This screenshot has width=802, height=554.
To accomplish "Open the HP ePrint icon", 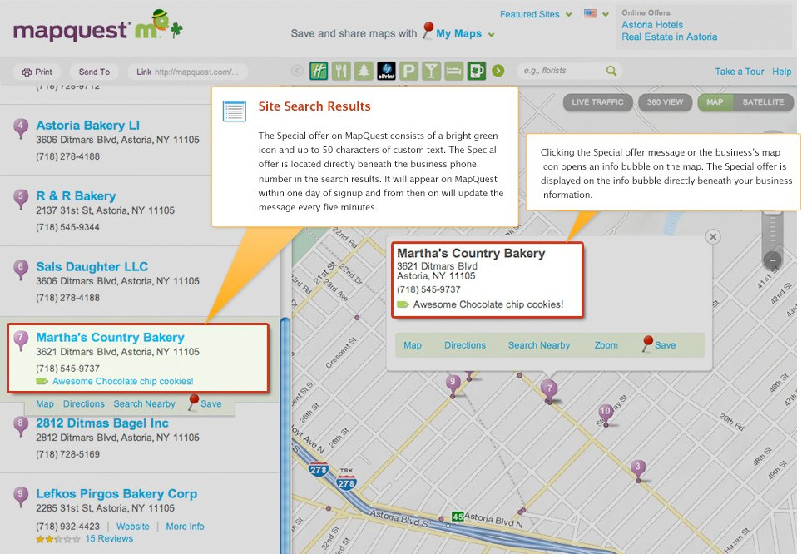I will [386, 71].
